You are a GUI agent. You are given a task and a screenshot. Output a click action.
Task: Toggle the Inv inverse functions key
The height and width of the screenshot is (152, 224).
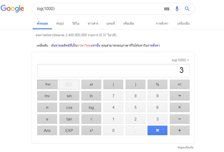pyautogui.click(x=47, y=96)
